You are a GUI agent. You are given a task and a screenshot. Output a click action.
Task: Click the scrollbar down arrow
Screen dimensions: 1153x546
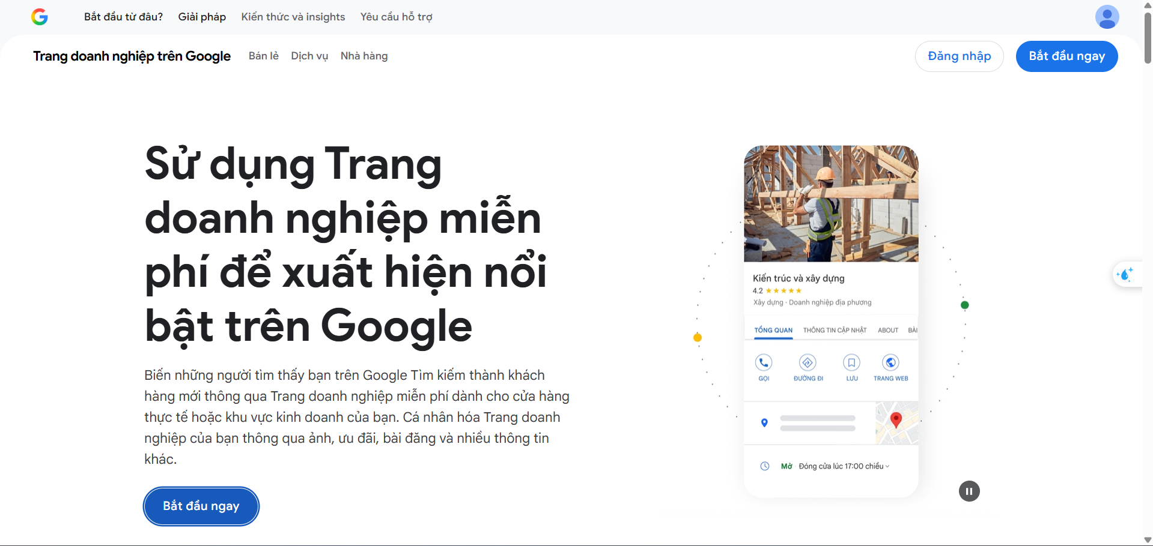(x=1146, y=539)
